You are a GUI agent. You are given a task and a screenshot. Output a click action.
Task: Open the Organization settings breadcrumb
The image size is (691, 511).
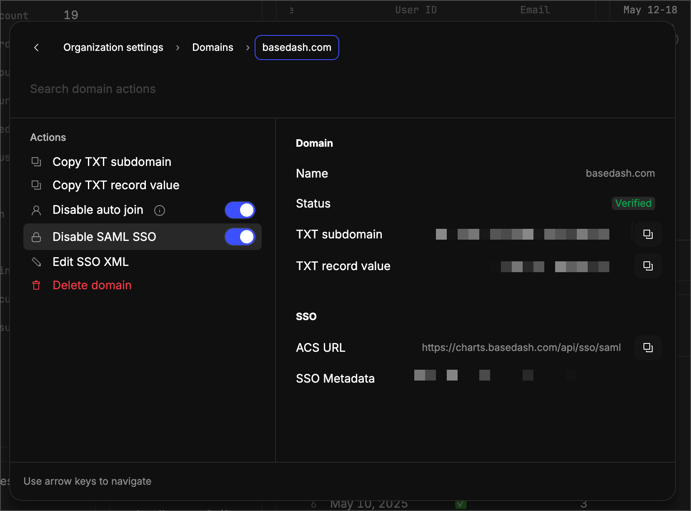pyautogui.click(x=113, y=48)
